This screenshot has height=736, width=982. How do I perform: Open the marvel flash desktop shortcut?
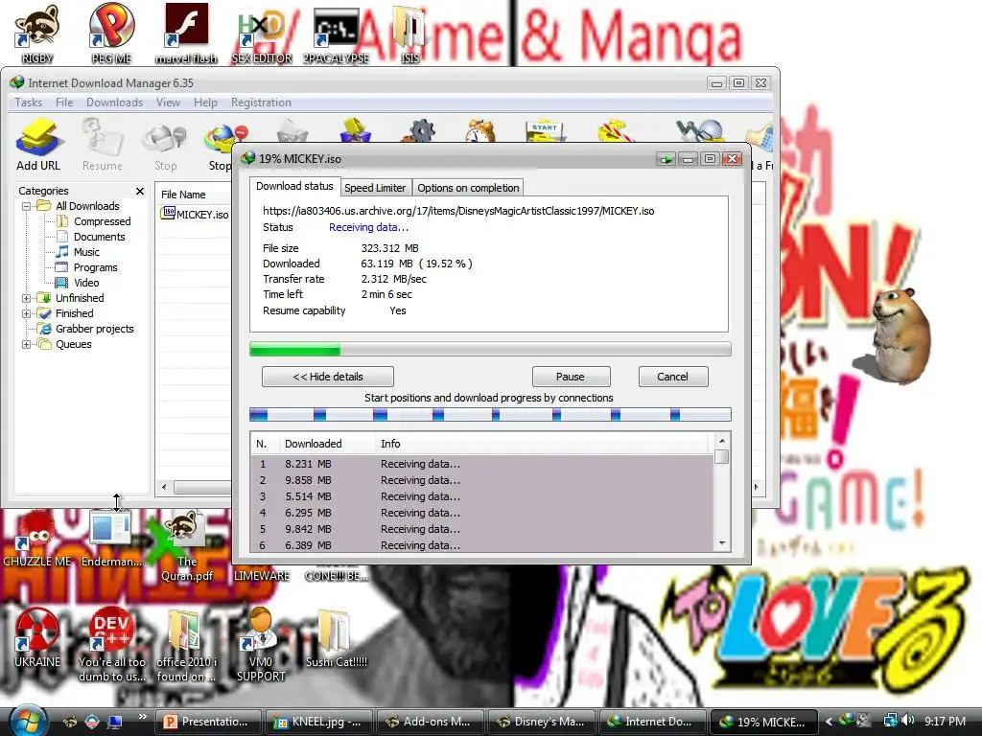pos(186,33)
